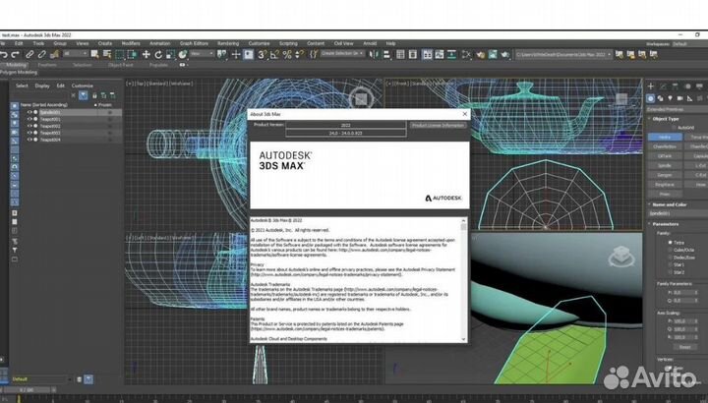Collapse the Object Type rollout

665,119
